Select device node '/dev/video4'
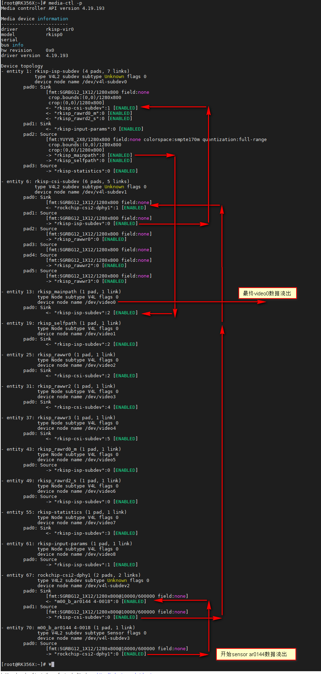 [100, 428]
